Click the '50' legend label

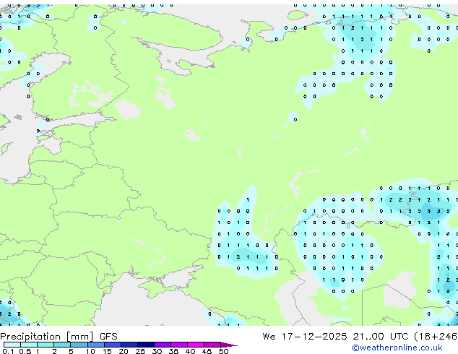[223, 351]
